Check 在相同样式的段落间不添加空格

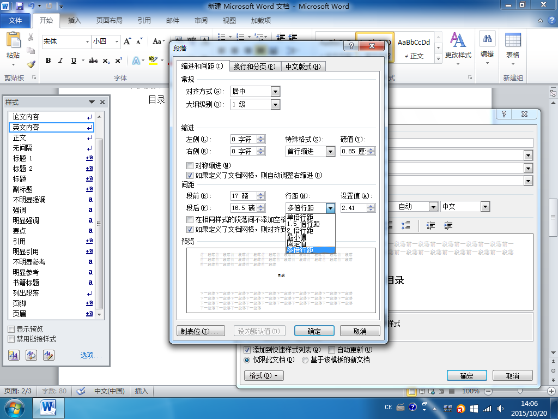tap(190, 219)
